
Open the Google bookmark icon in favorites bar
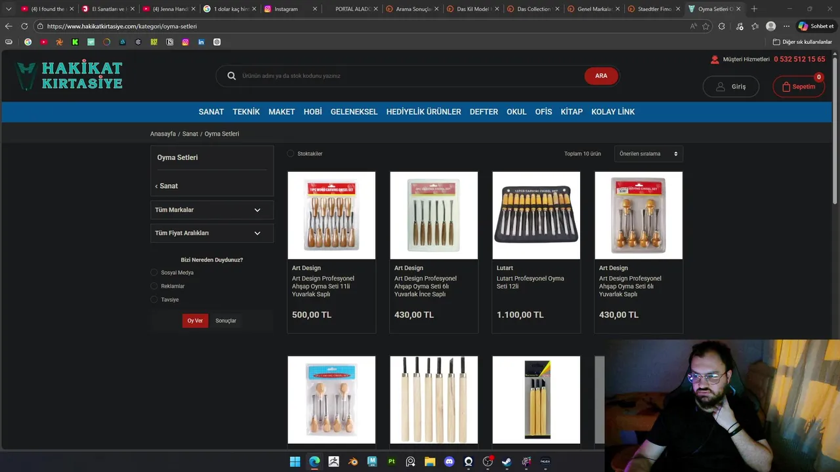(x=28, y=42)
